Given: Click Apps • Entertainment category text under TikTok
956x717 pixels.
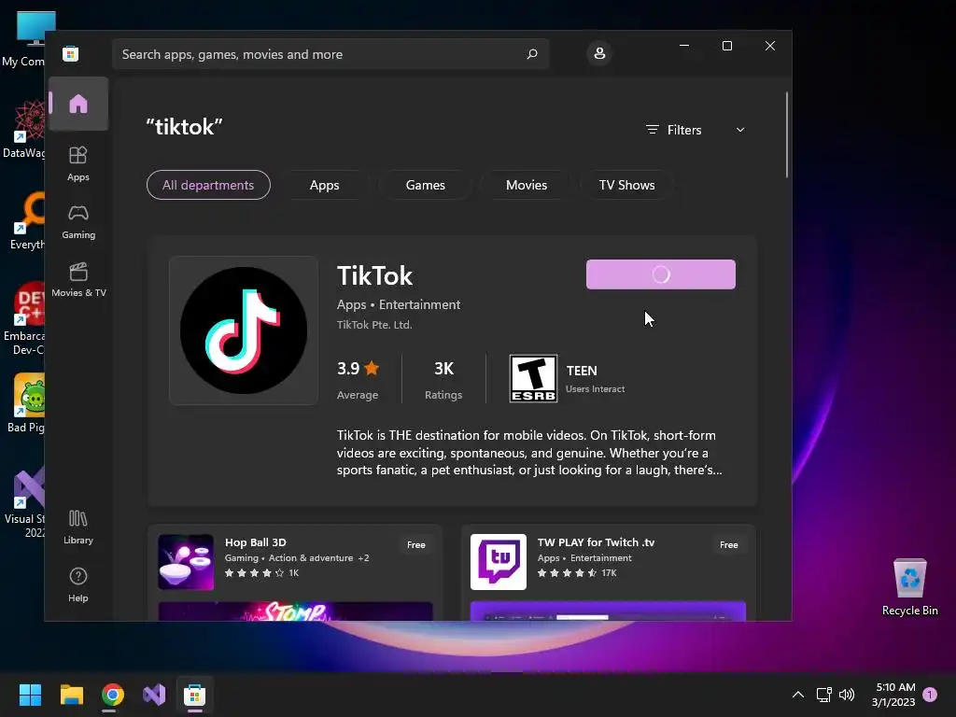Looking at the screenshot, I should tap(398, 304).
